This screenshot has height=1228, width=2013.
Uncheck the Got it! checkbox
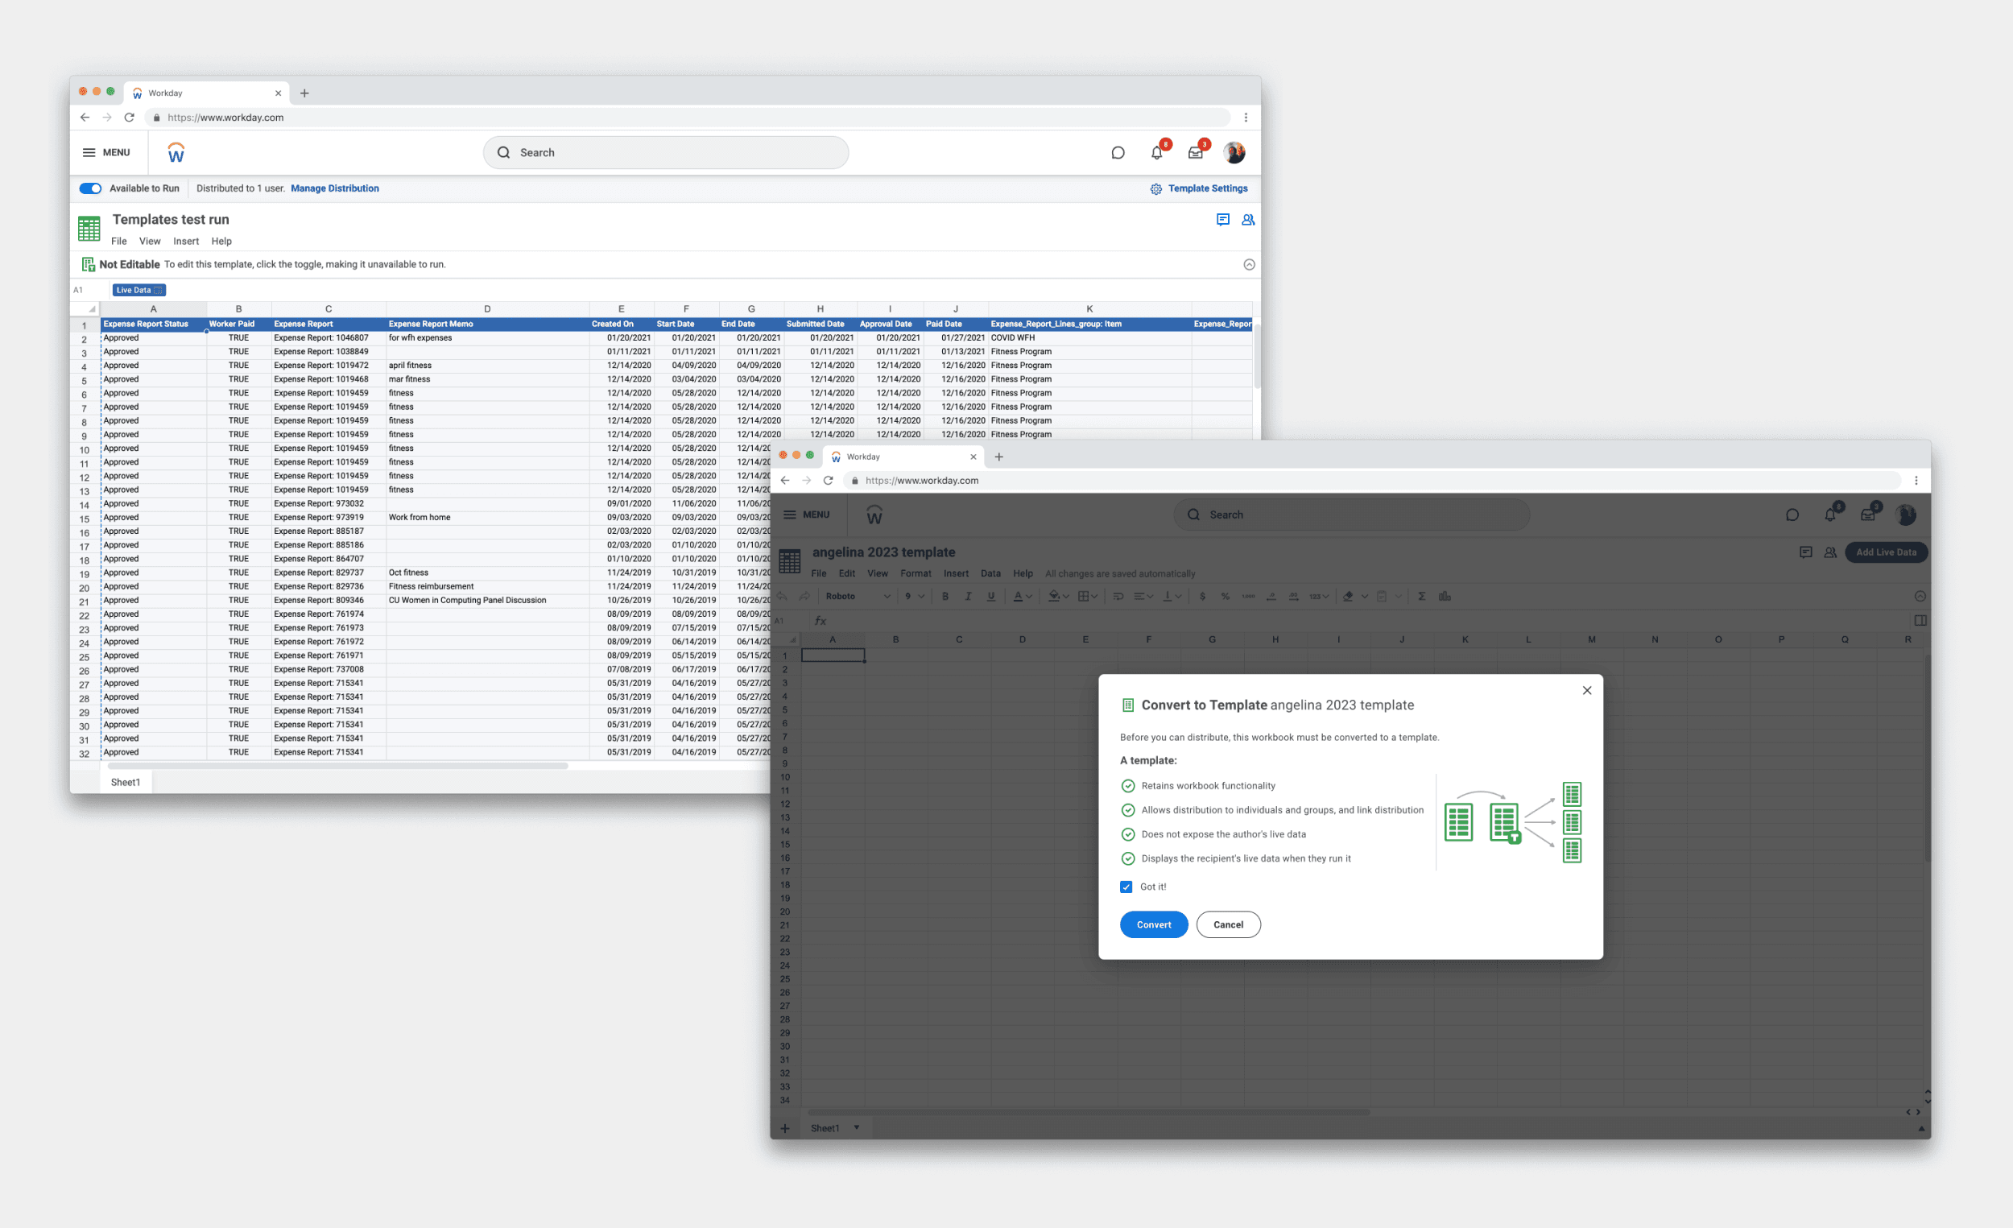point(1126,887)
